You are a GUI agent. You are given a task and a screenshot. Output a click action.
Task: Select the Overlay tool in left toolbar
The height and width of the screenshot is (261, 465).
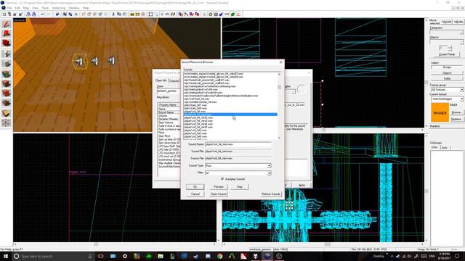pos(7,103)
